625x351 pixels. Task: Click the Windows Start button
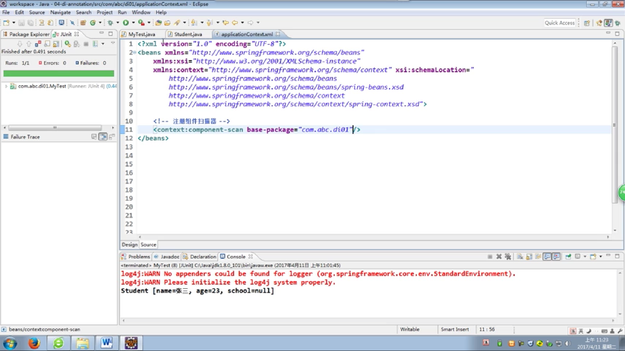[x=10, y=344]
